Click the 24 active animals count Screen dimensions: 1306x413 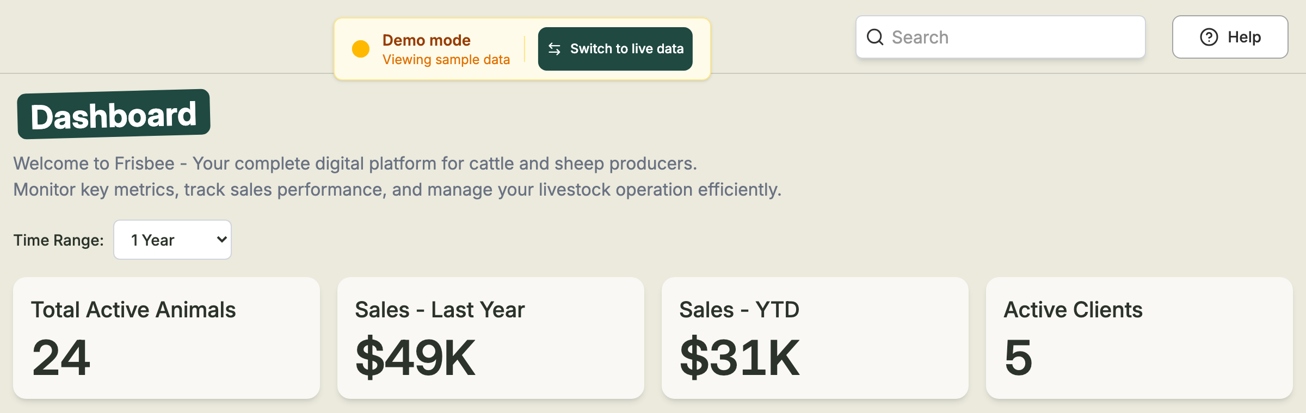[61, 358]
